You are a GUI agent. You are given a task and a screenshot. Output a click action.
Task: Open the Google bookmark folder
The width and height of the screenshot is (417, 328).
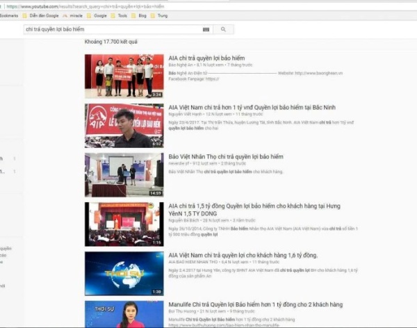[97, 16]
